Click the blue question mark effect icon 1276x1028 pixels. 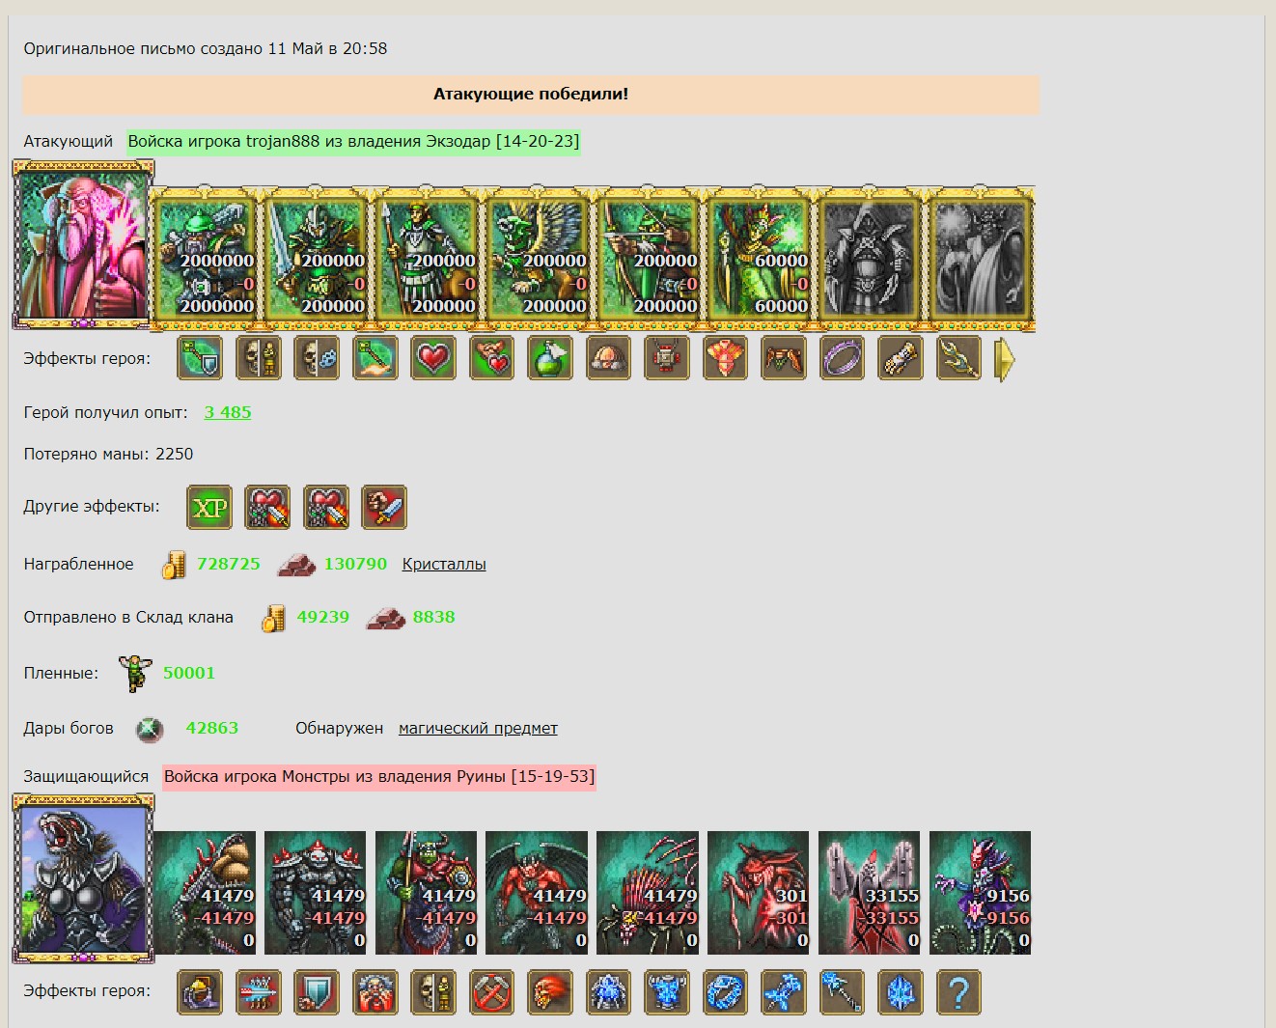pyautogui.click(x=958, y=991)
